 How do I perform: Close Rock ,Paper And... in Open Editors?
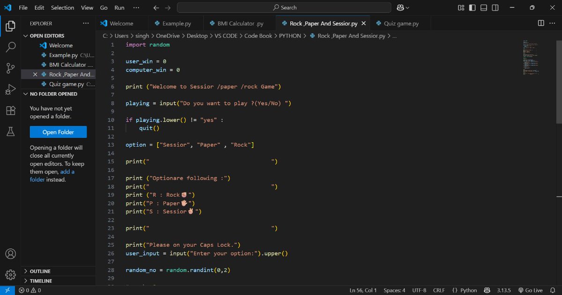35,74
